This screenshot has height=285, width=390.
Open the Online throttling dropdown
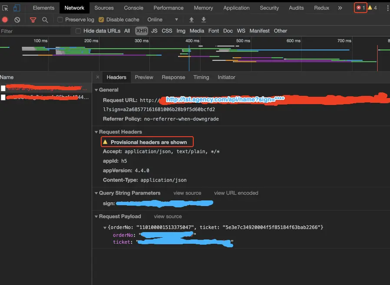pos(163,20)
